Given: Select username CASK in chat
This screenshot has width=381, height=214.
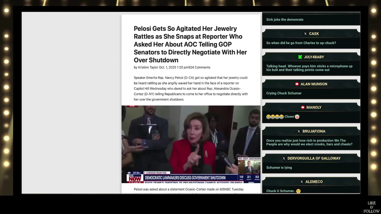Looking at the screenshot, I should point(314,34).
